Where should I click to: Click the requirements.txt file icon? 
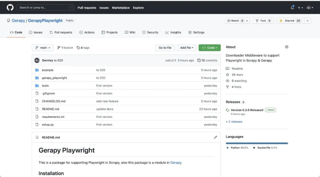(37, 117)
